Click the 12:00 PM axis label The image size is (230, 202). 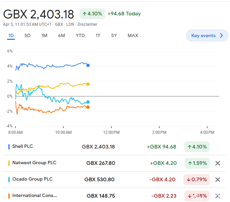coord(111,132)
